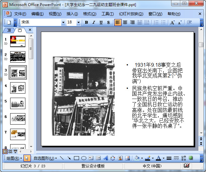
Task: Insert WordArt
Action: [x=105, y=158]
